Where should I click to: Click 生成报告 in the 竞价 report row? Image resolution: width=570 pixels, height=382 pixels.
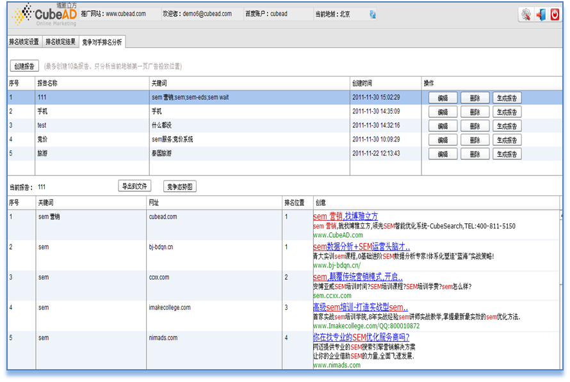click(507, 140)
